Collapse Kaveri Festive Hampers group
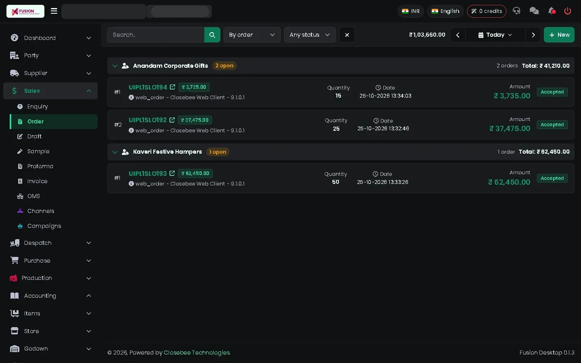The width and height of the screenshot is (581, 363). point(115,152)
